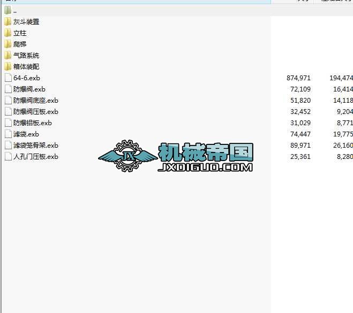Click the packed size 8,280
This screenshot has height=313, width=353.
coord(344,157)
